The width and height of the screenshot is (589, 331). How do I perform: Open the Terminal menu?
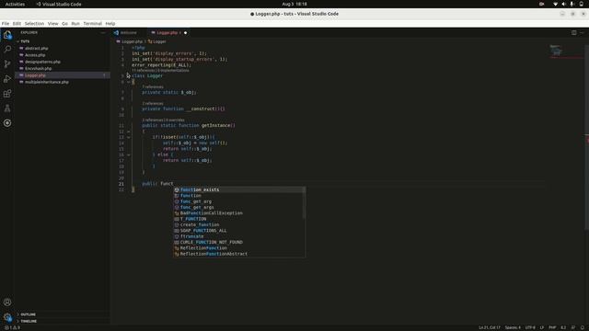coord(92,23)
